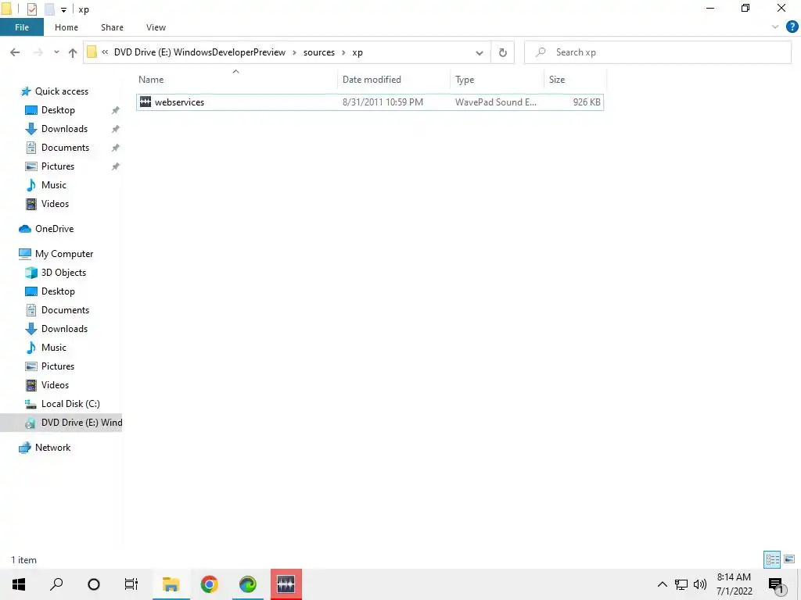Screen dimensions: 801x600
Task: Show hidden system tray icons
Action: 662,584
